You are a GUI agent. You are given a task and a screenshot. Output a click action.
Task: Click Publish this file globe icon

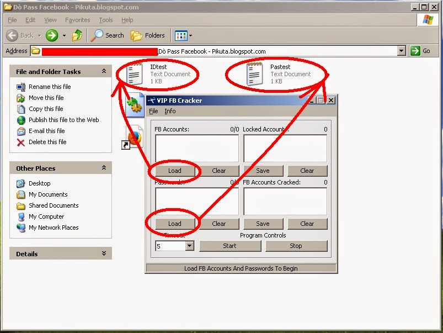coord(21,120)
